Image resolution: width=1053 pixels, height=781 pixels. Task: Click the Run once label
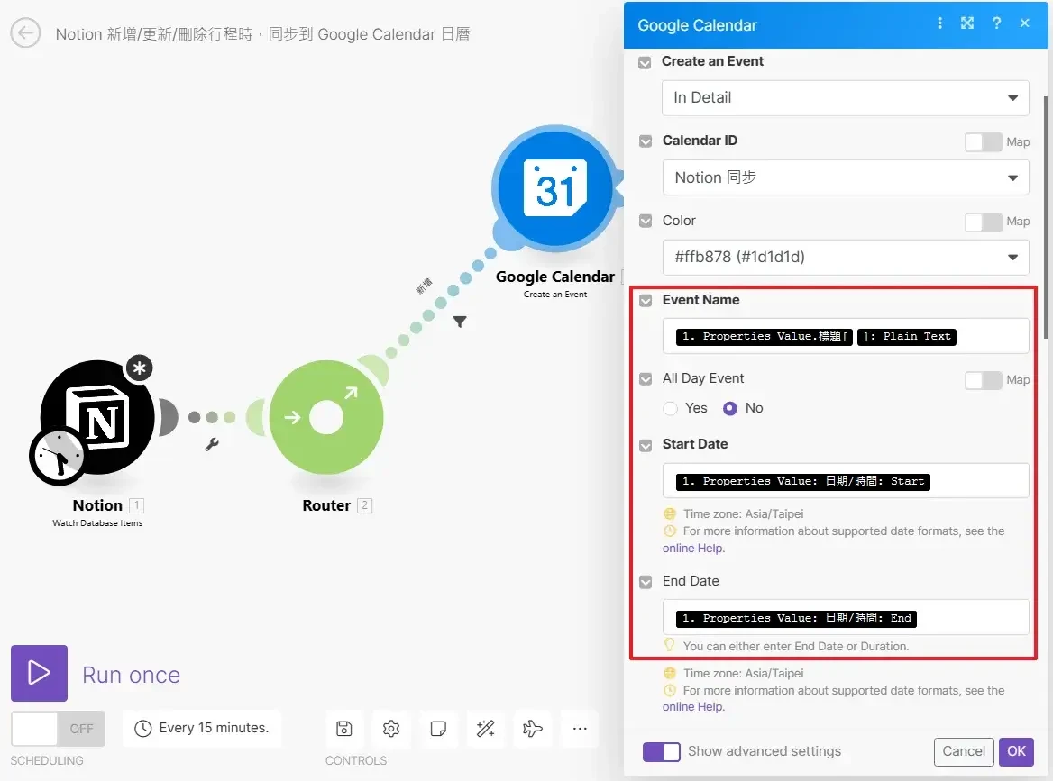click(131, 675)
